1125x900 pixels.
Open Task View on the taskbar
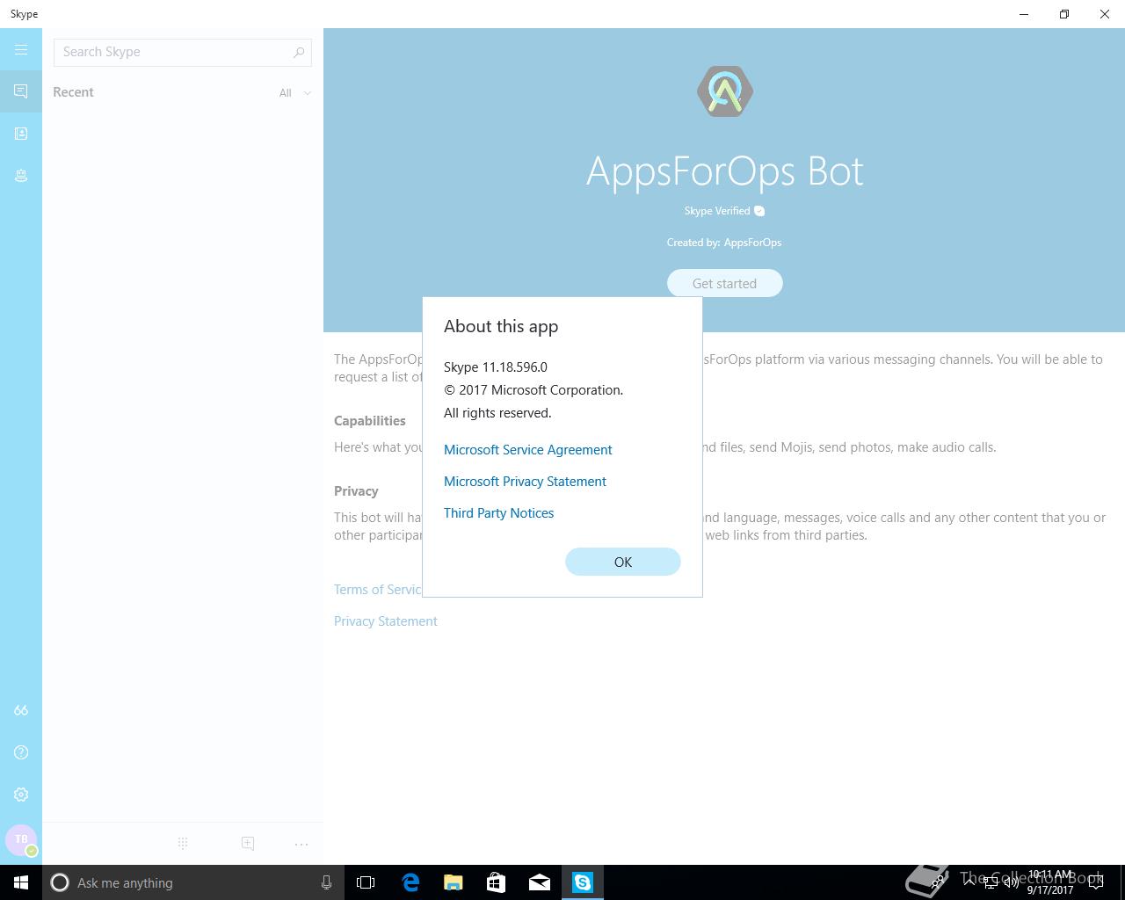click(x=366, y=882)
